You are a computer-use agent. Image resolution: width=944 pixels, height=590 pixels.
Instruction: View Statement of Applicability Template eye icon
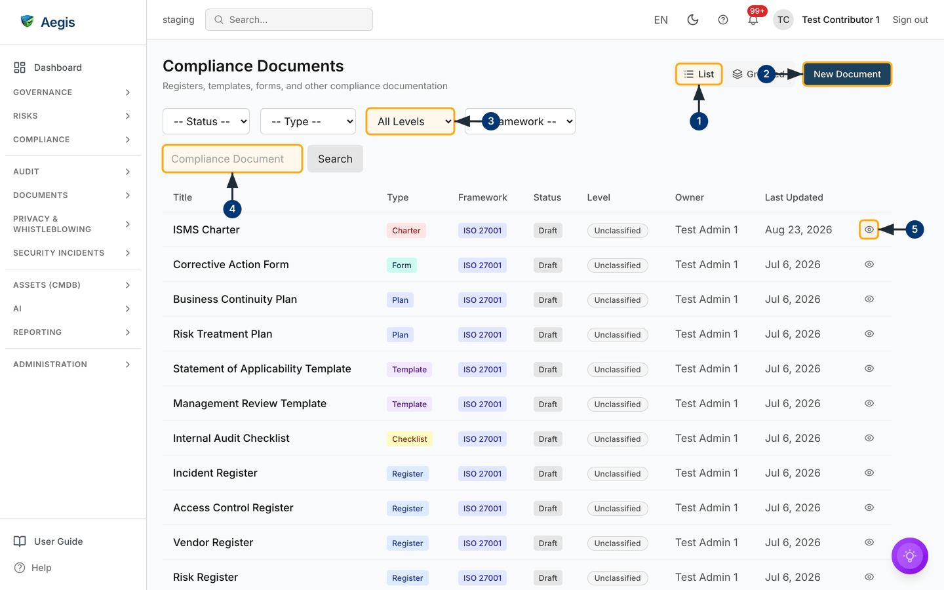pos(869,368)
